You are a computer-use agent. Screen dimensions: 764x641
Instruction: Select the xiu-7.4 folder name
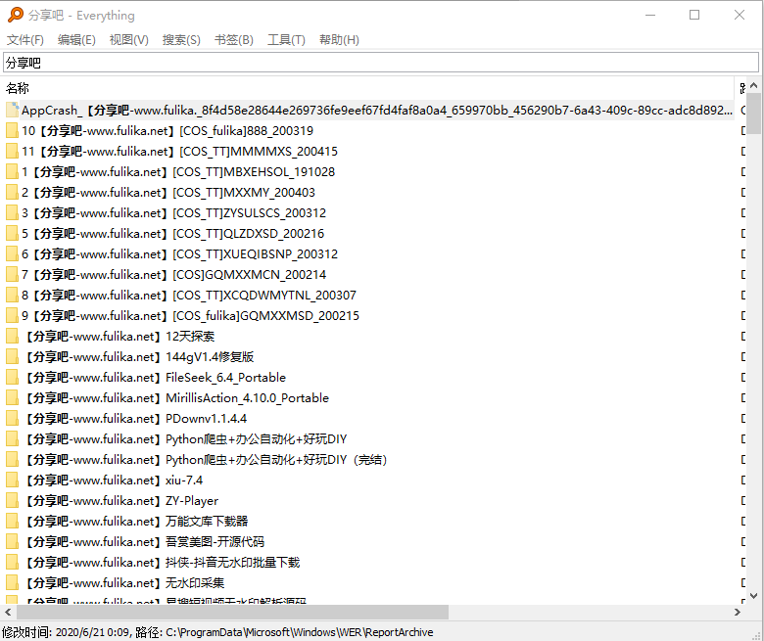click(114, 481)
